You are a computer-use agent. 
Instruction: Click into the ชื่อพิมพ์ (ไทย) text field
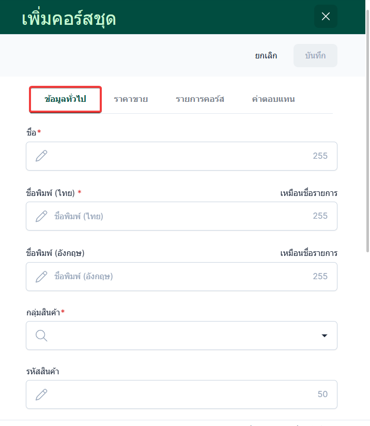click(x=181, y=216)
